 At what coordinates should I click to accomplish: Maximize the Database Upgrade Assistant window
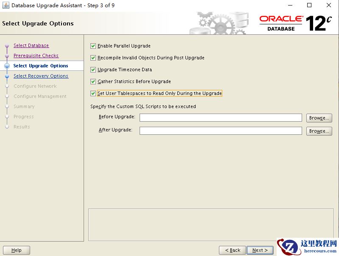309,5
